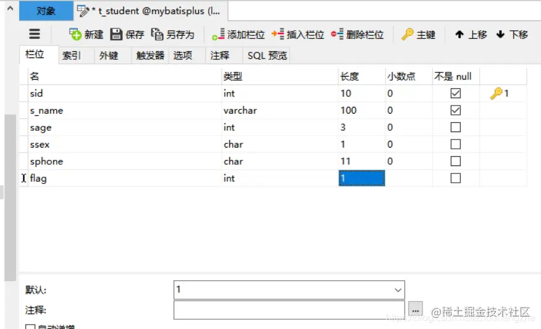This screenshot has height=329, width=541.
Task: Check 不是 null for flag
Action: [x=455, y=178]
